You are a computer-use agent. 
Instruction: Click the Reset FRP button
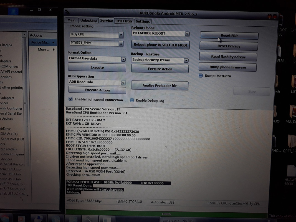pos(229,36)
